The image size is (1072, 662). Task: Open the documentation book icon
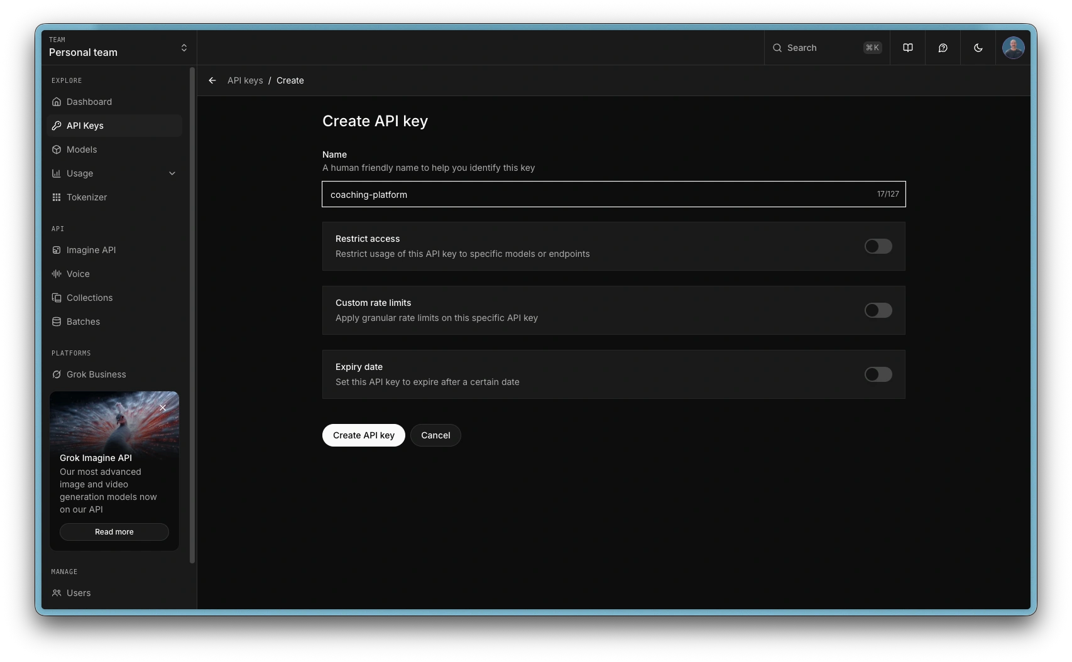(907, 48)
